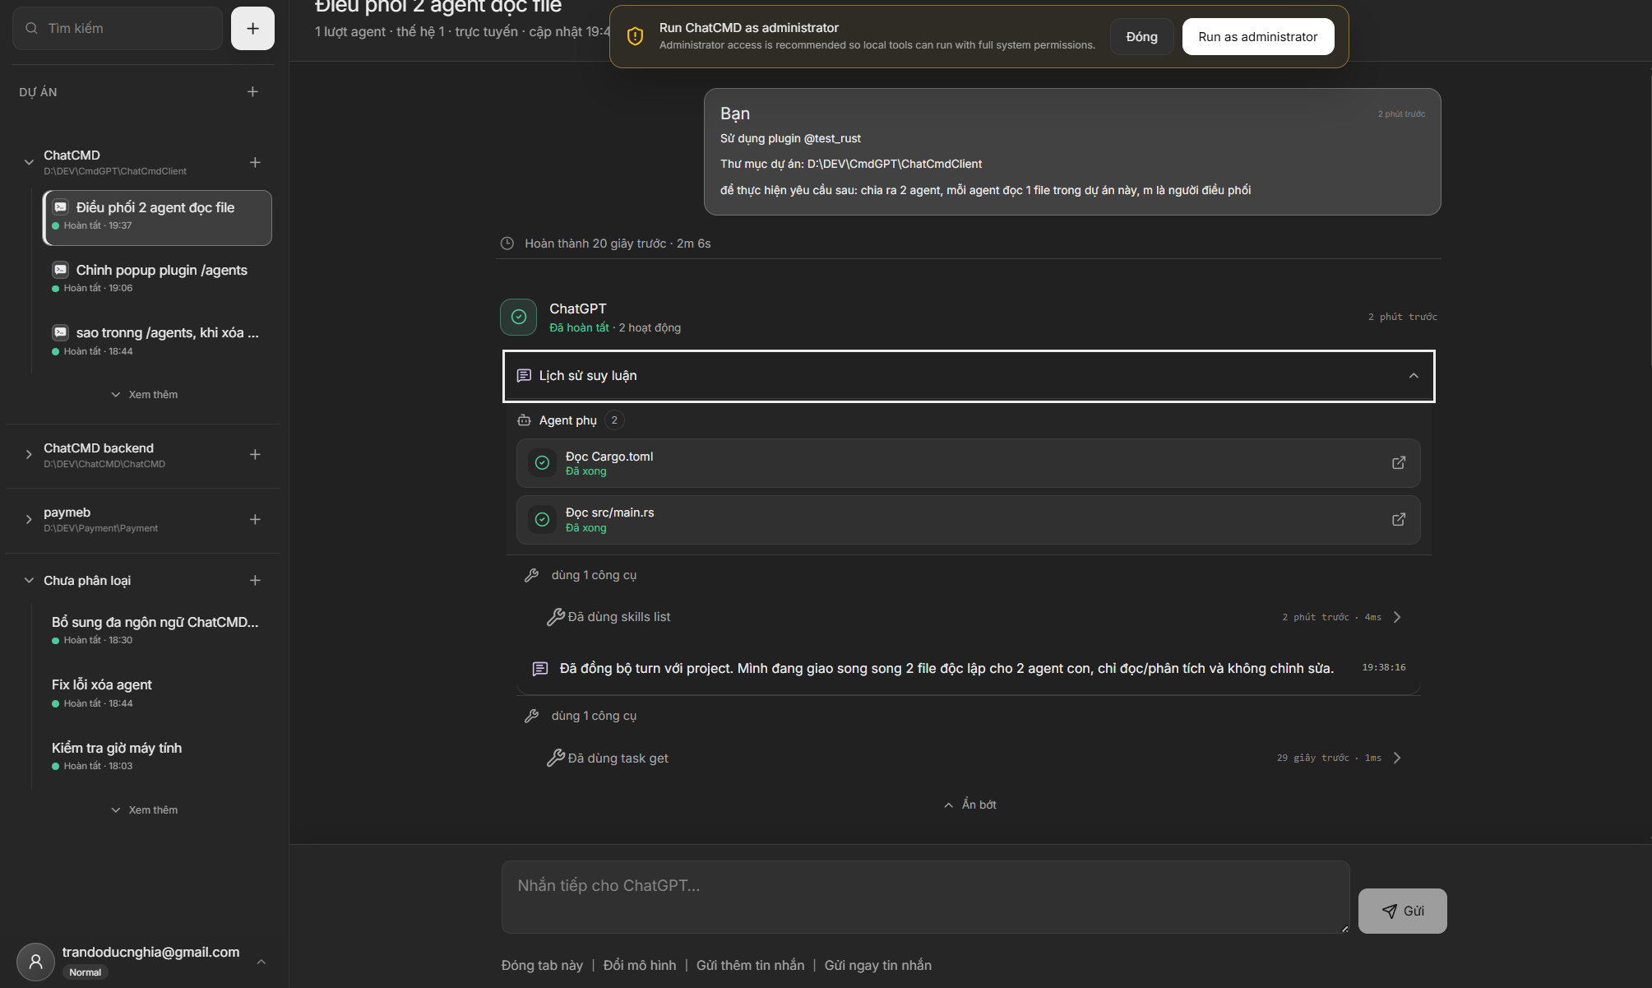Viewport: 1652px width, 988px height.
Task: Focus the Nhắn tiếp cho ChatGPT message box
Action: tap(925, 897)
